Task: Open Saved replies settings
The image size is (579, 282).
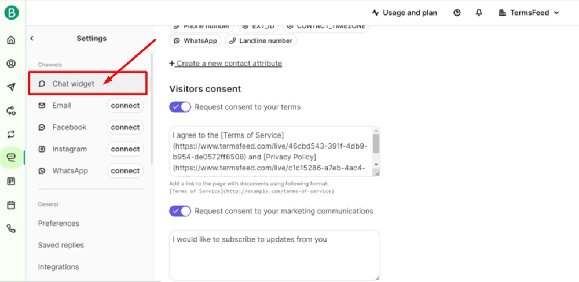Action: coord(61,245)
